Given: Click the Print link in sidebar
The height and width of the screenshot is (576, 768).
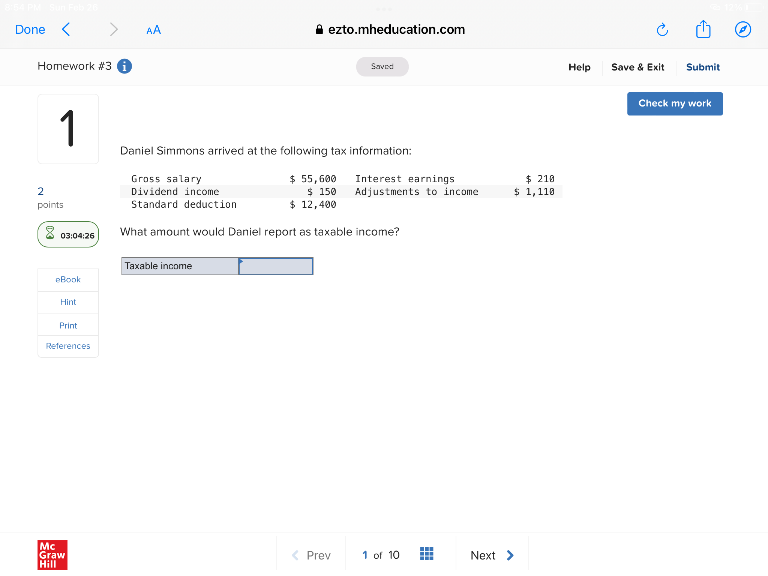Looking at the screenshot, I should click(68, 325).
